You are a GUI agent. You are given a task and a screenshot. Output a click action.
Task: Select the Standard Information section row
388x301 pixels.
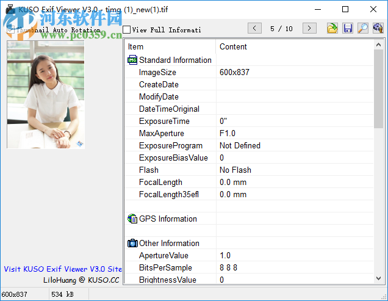tap(249, 60)
